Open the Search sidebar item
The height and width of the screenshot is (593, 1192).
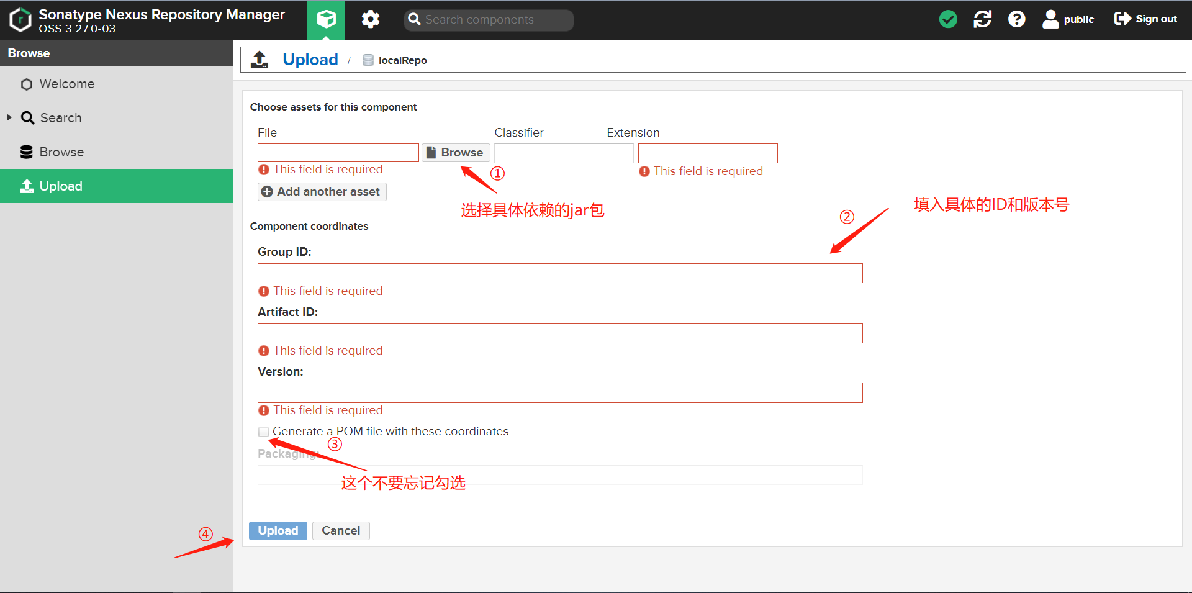[117, 118]
